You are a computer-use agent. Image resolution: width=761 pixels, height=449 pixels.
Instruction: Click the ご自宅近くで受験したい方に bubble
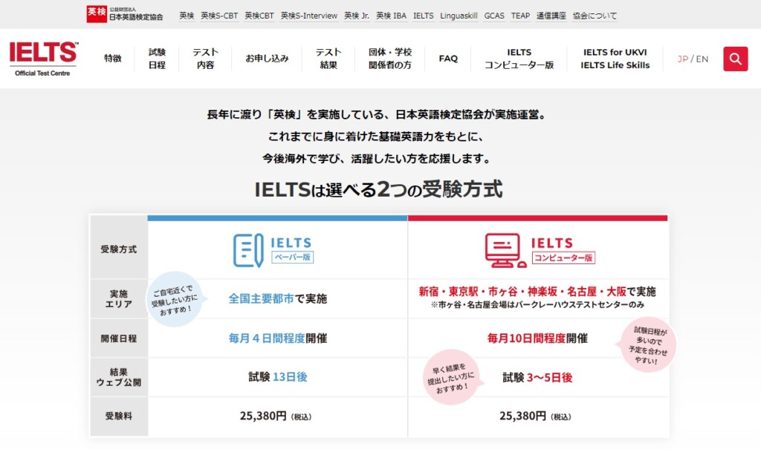[x=175, y=299]
